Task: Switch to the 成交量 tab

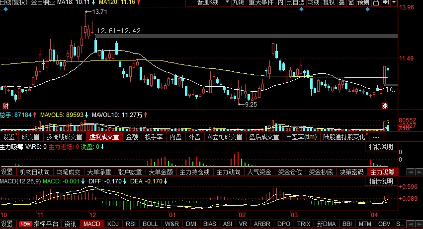Action: 30,137
